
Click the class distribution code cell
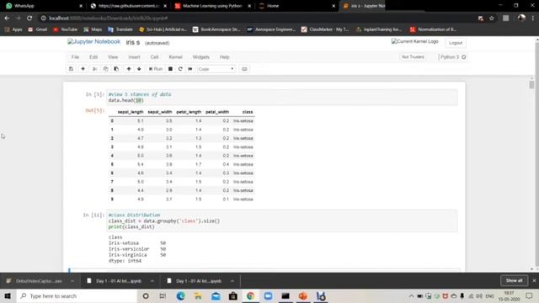pos(282,221)
